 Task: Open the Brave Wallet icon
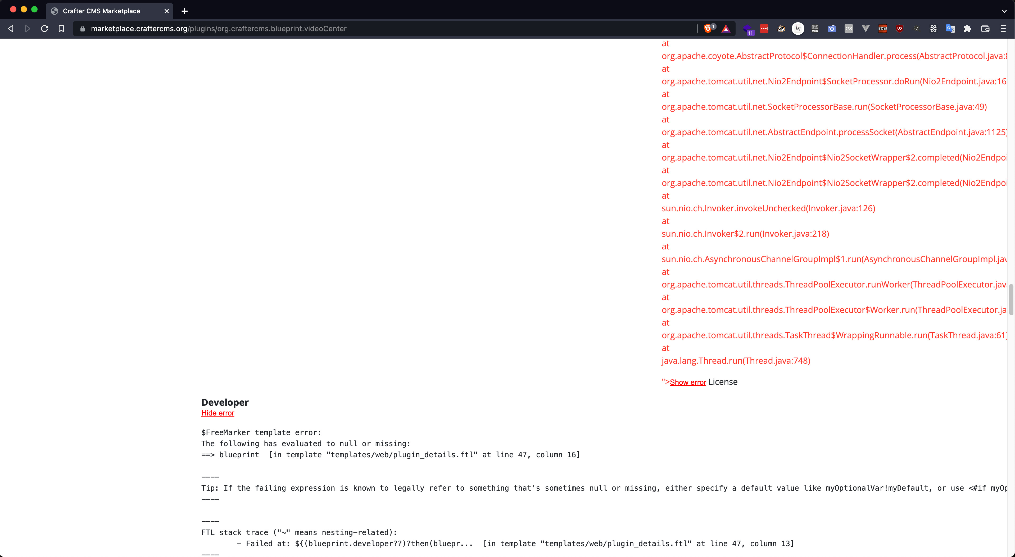click(985, 28)
